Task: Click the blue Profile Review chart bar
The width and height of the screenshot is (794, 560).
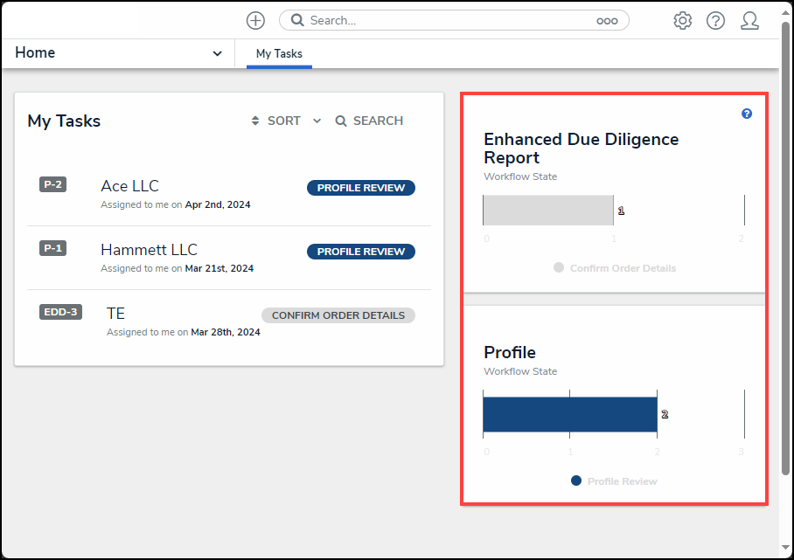Action: click(570, 414)
